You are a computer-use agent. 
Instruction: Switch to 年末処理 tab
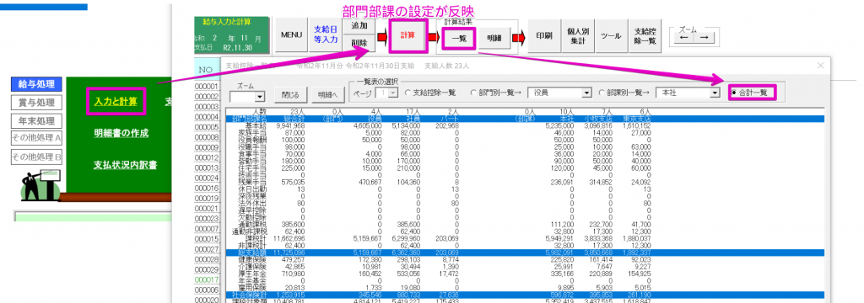click(36, 121)
